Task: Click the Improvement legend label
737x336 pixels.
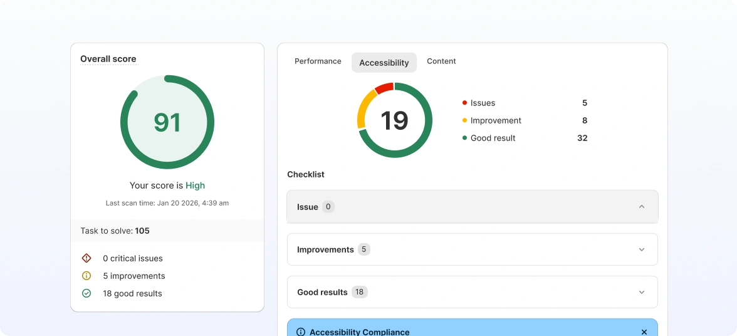Action: point(496,121)
